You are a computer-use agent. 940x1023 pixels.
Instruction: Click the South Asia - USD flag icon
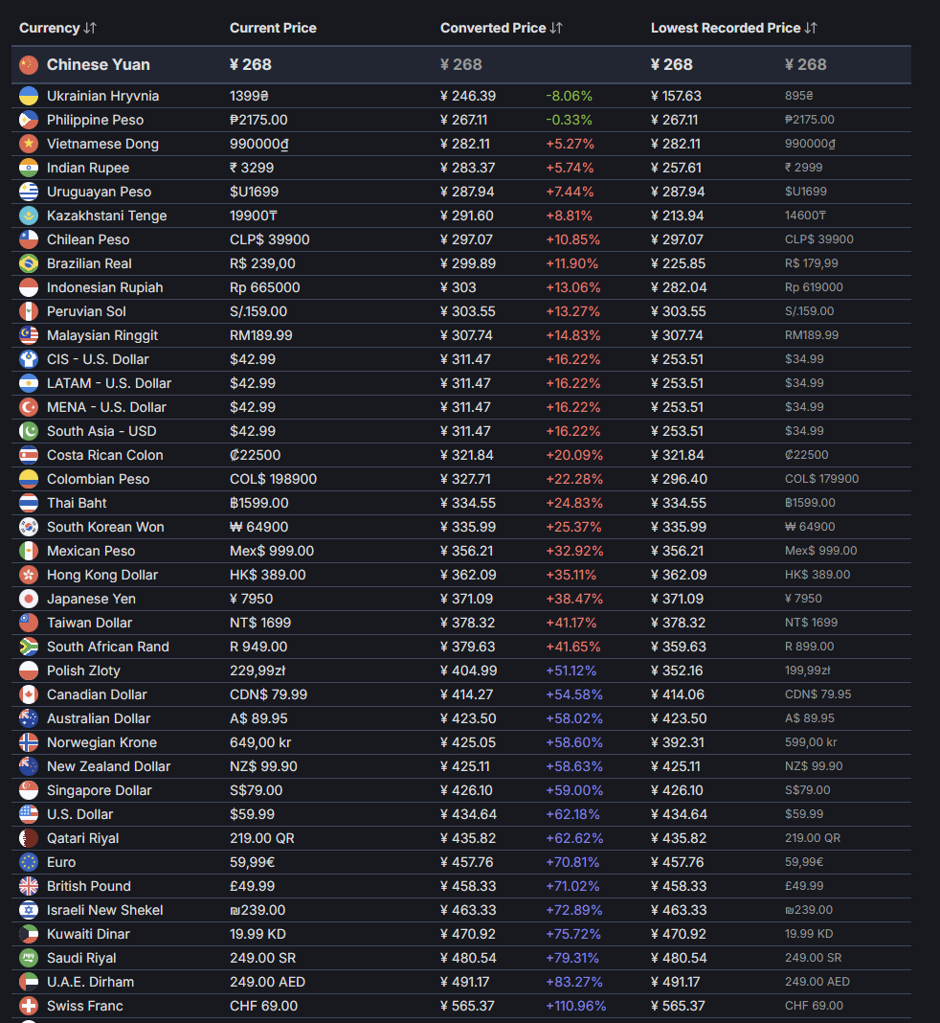(x=29, y=431)
